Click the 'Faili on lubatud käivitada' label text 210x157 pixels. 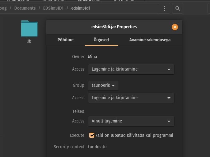click(134, 135)
